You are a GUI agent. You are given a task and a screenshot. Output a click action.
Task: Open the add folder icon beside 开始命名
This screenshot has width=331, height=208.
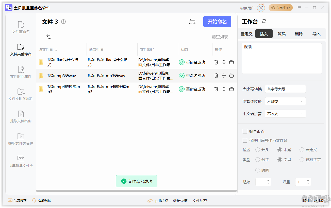[192, 22]
